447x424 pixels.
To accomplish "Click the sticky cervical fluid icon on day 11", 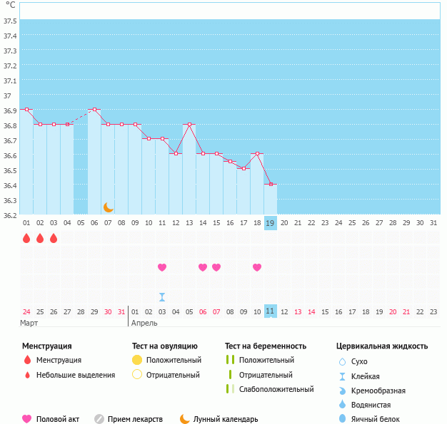I will [x=162, y=297].
